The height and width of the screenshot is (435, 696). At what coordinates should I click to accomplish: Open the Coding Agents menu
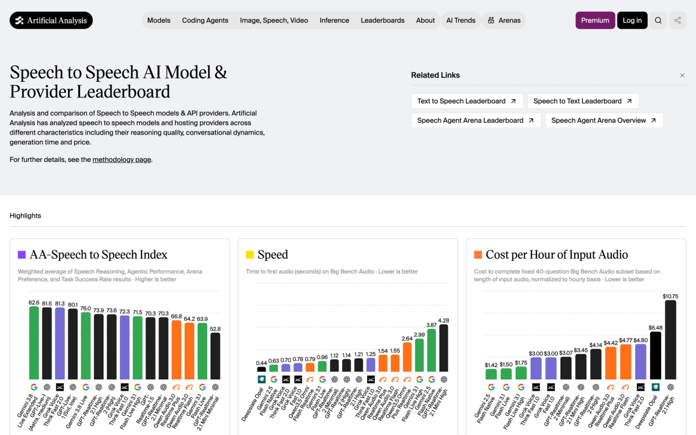pyautogui.click(x=205, y=20)
